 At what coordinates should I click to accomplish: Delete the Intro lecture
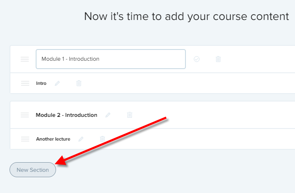pyautogui.click(x=79, y=83)
